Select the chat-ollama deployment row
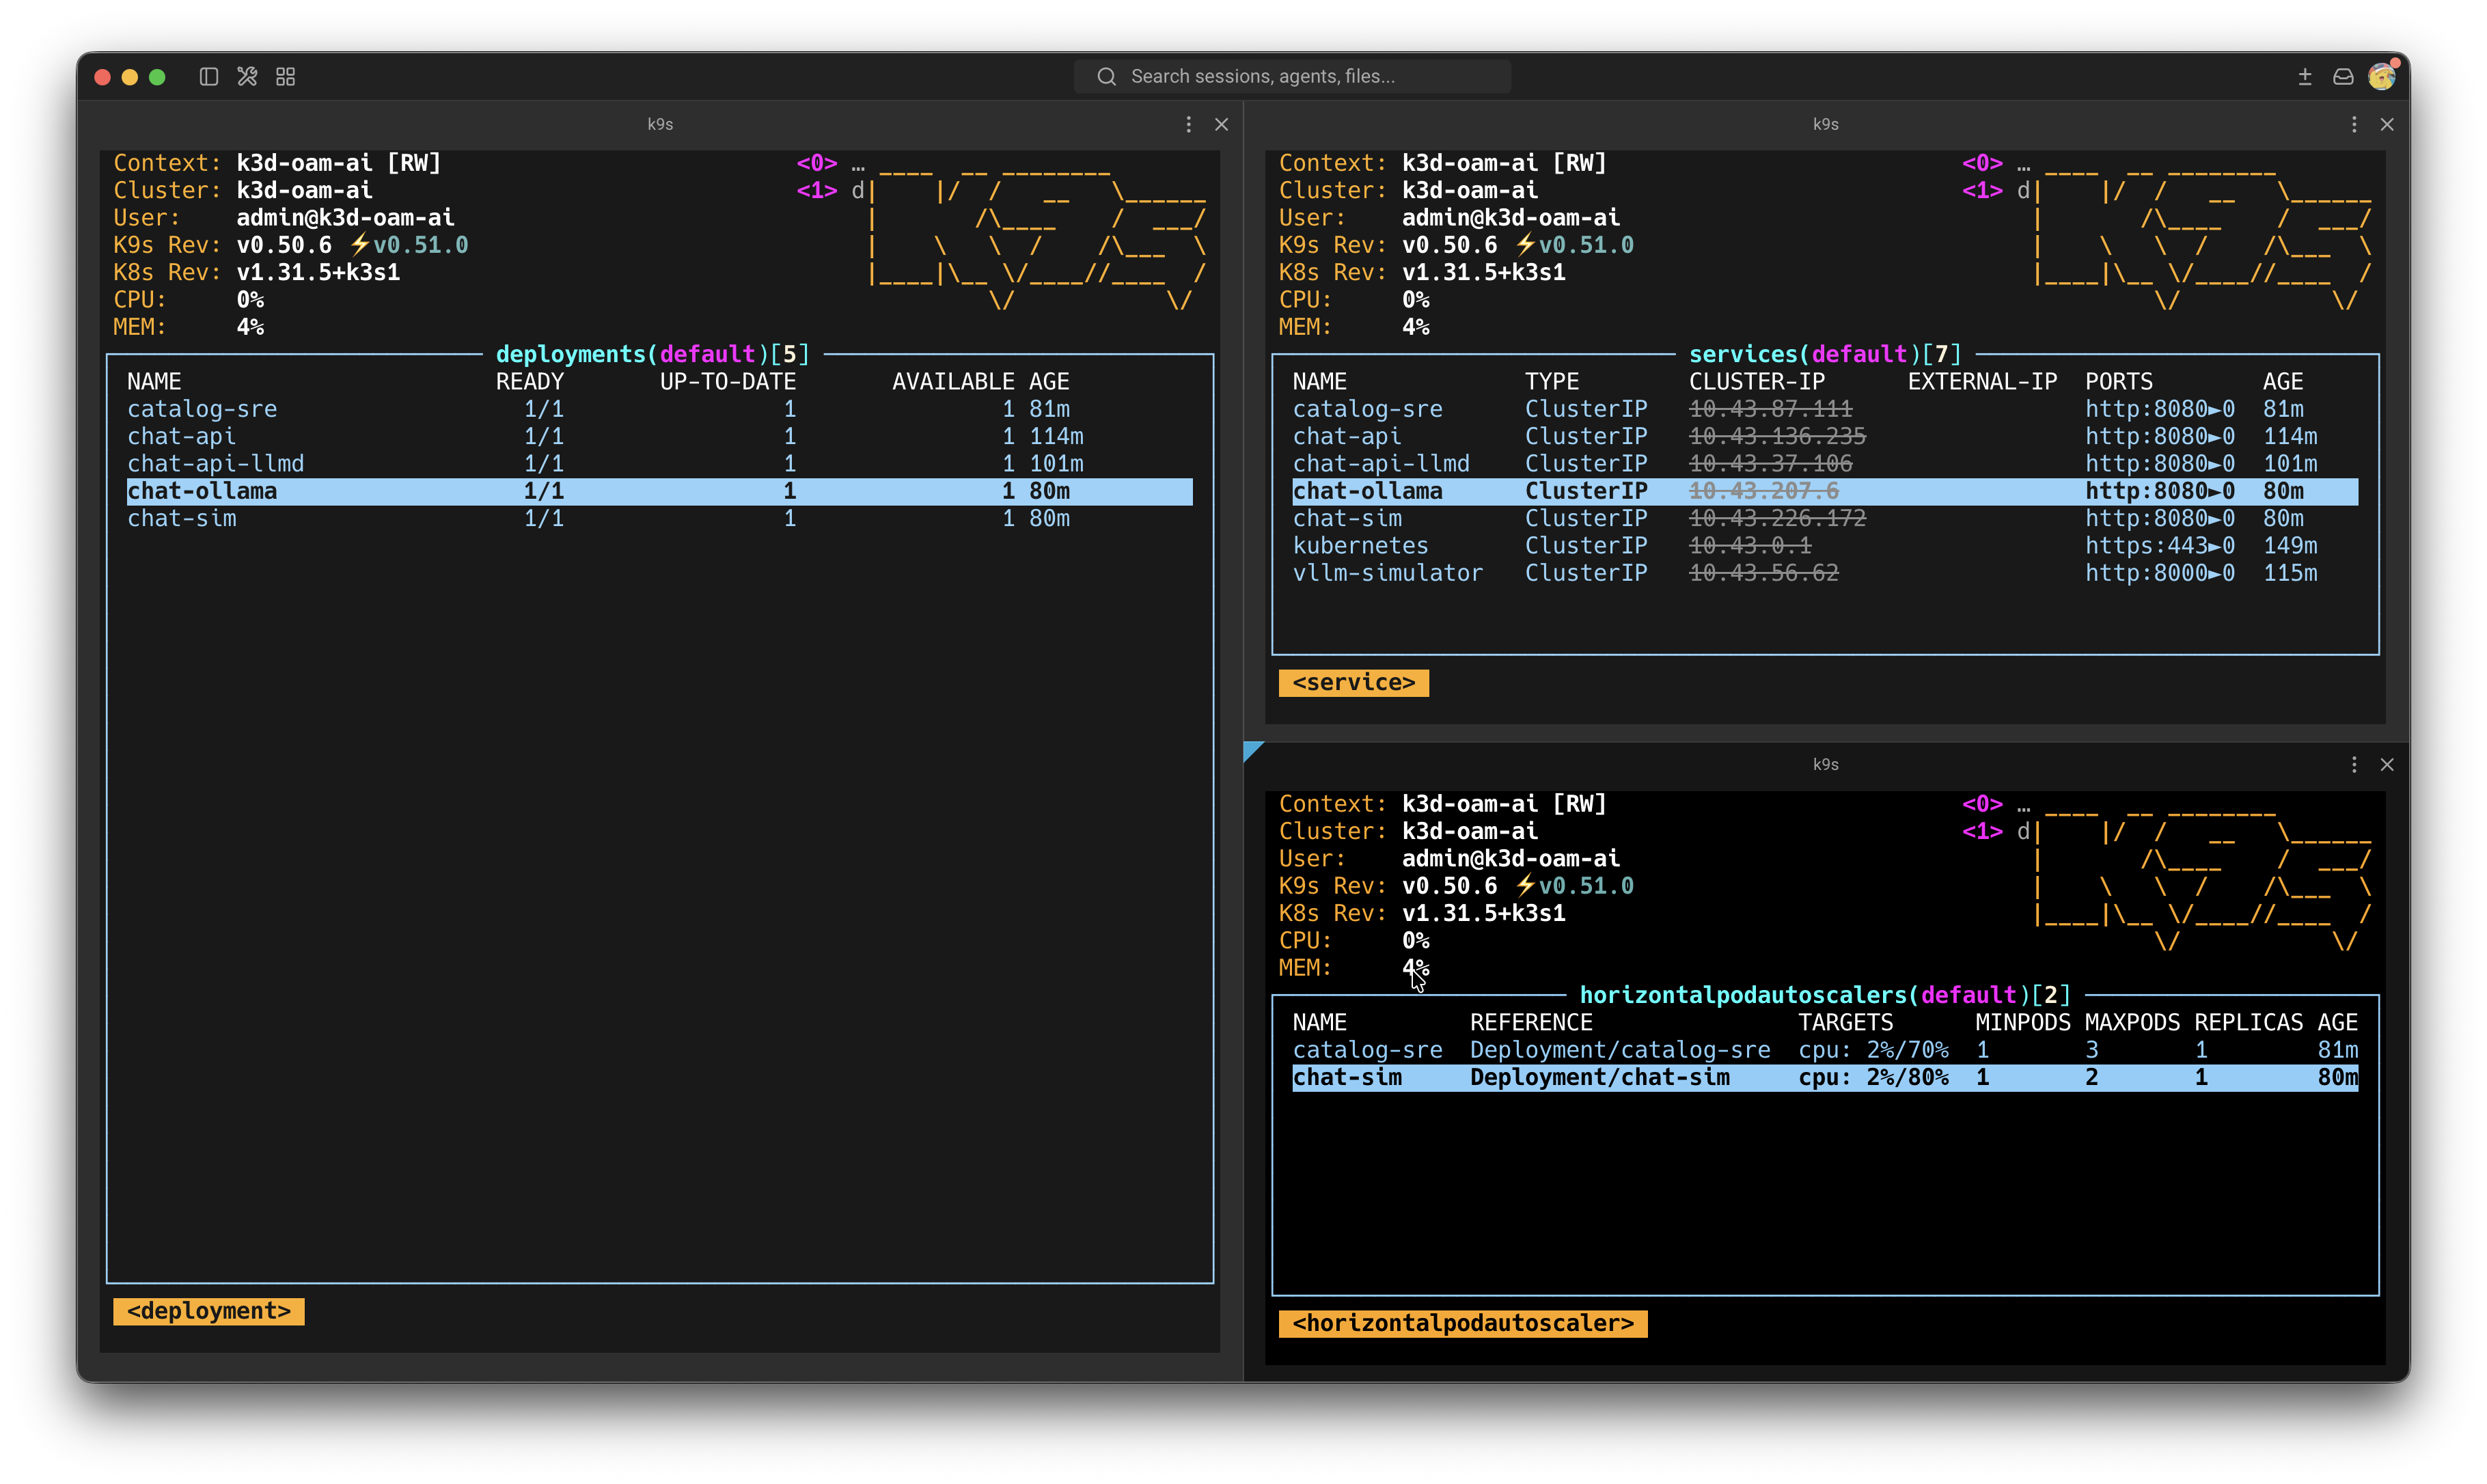This screenshot has height=1484, width=2487. tap(660, 491)
